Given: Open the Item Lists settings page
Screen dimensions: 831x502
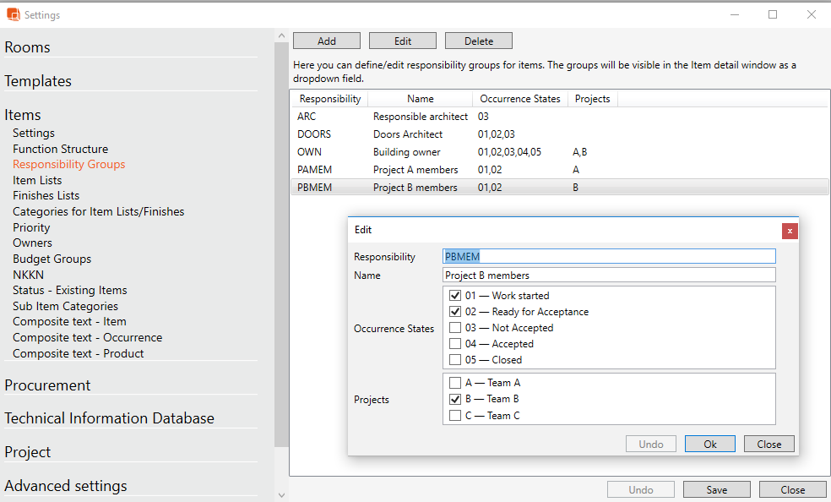Looking at the screenshot, I should click(37, 179).
